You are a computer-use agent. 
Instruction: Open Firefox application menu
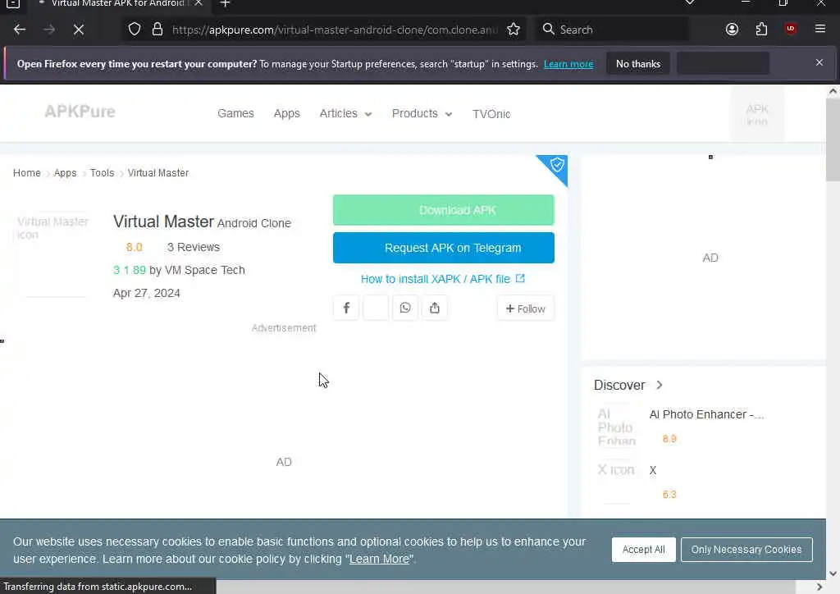820,29
